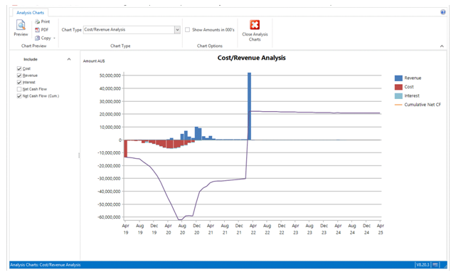This screenshot has height=275, width=456.
Task: Click the Revenue legend color swatch
Action: 398,78
